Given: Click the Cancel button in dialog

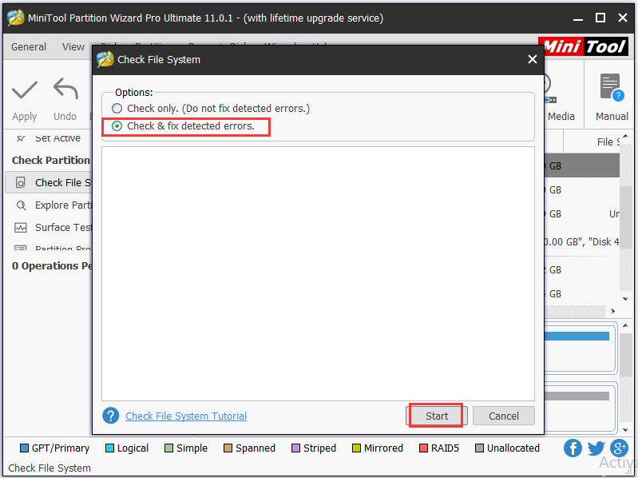Looking at the screenshot, I should click(x=503, y=416).
